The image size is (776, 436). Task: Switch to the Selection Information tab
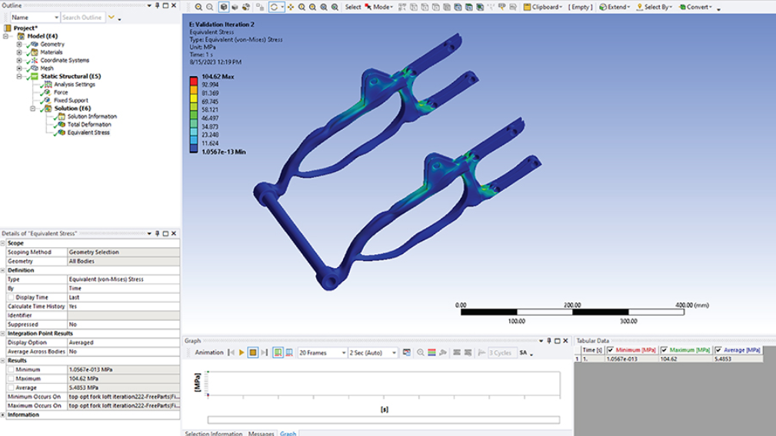click(214, 433)
